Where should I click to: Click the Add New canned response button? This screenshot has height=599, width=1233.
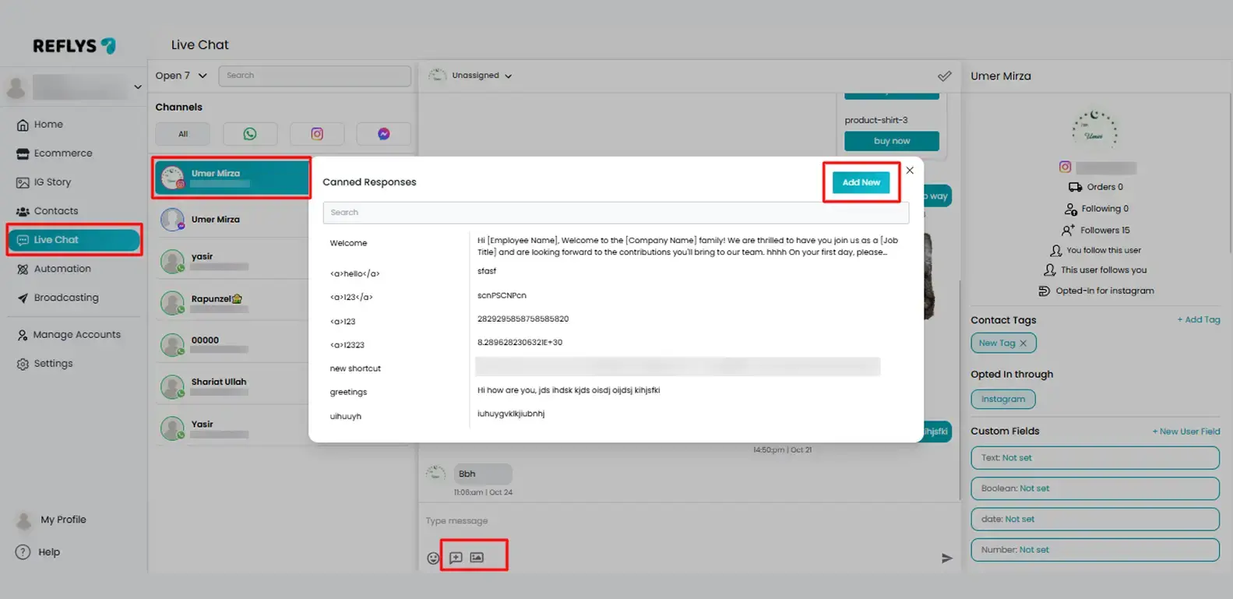pyautogui.click(x=861, y=182)
